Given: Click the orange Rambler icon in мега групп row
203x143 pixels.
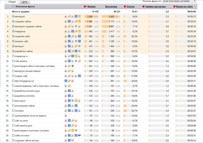Looking at the screenshot, I should (x=76, y=101).
